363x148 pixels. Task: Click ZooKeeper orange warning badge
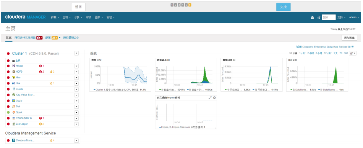42,124
